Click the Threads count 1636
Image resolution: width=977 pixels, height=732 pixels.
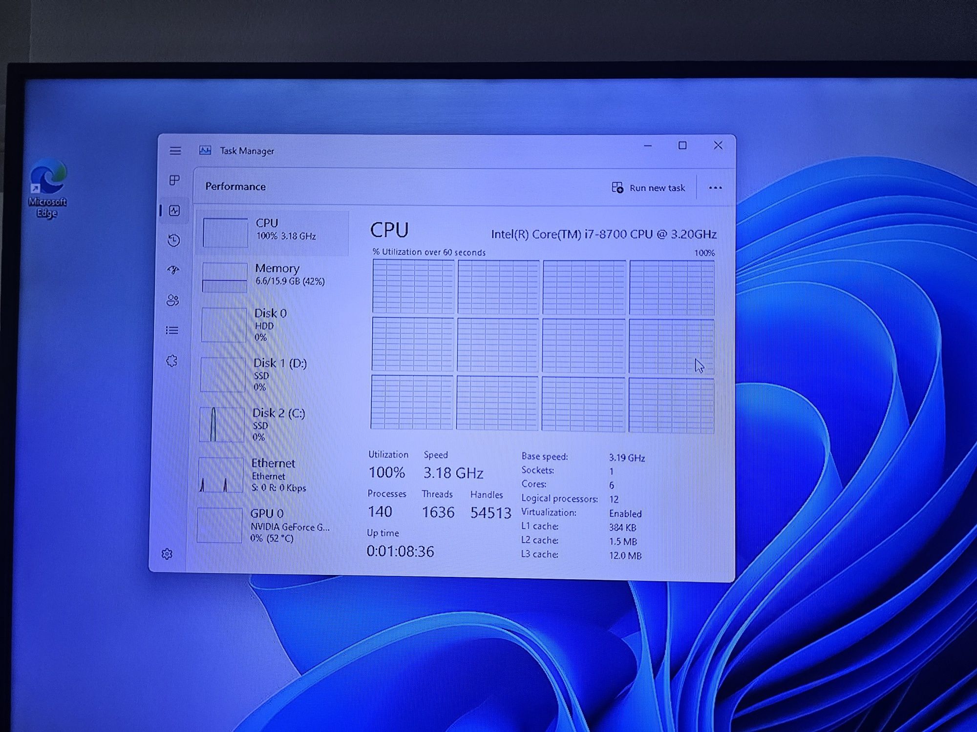[438, 512]
